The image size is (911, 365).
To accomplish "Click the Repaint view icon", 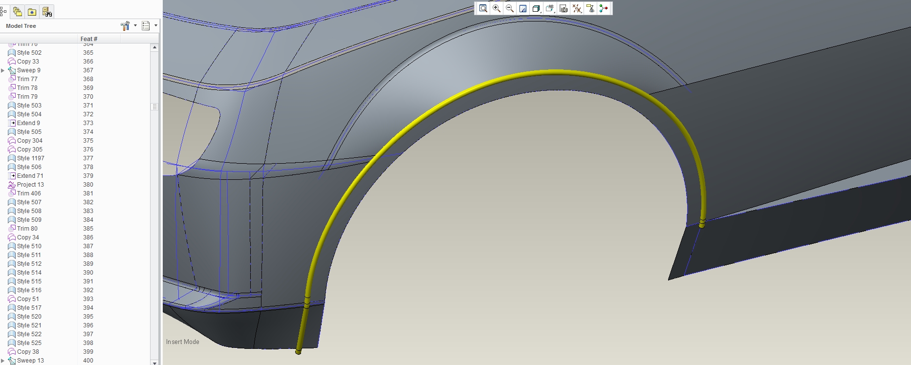I will 523,8.
